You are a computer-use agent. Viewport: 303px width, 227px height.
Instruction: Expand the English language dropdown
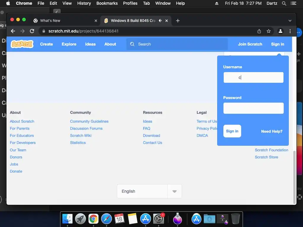click(175, 191)
